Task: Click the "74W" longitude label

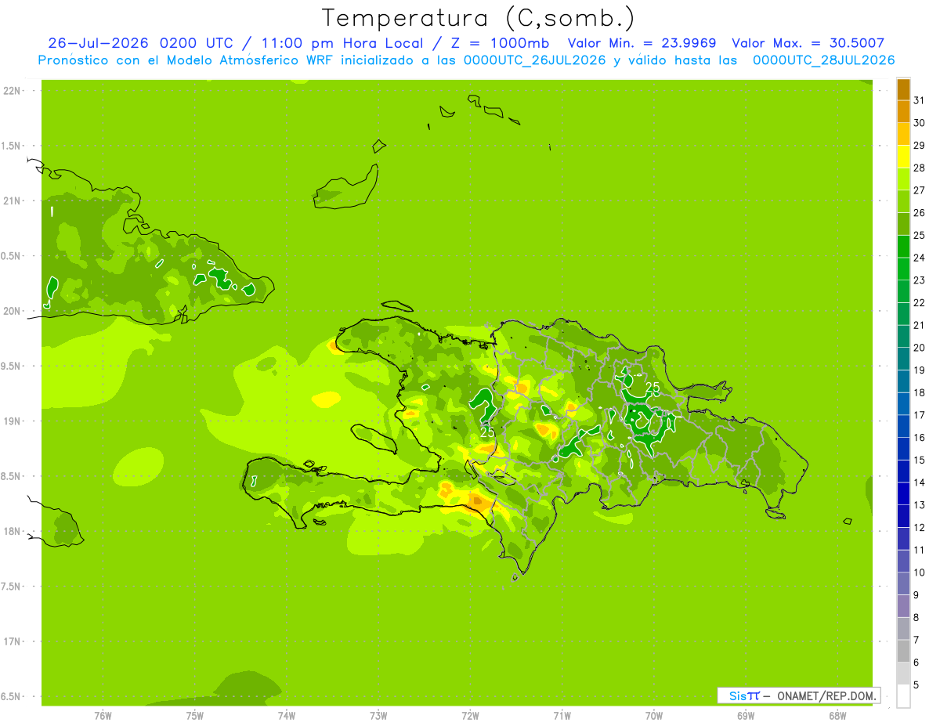Action: coord(287,715)
